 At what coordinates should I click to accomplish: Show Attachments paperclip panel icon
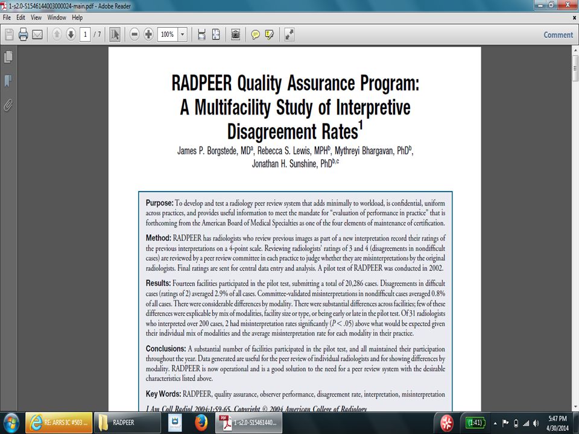[8, 105]
